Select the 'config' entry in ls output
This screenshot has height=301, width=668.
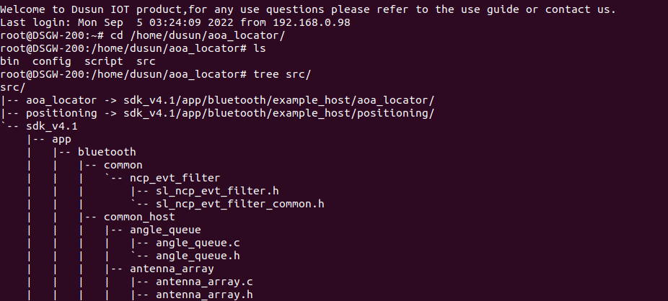pyautogui.click(x=51, y=62)
